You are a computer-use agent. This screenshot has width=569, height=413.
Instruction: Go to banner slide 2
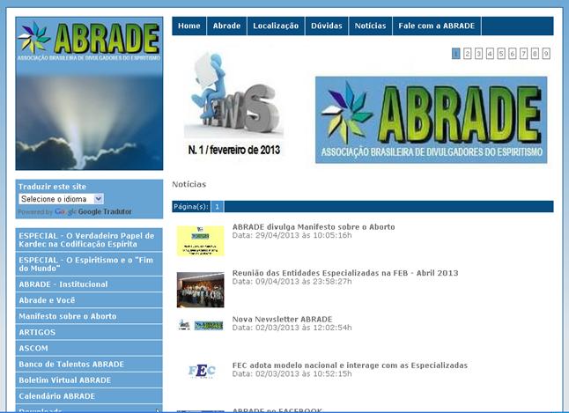point(468,54)
